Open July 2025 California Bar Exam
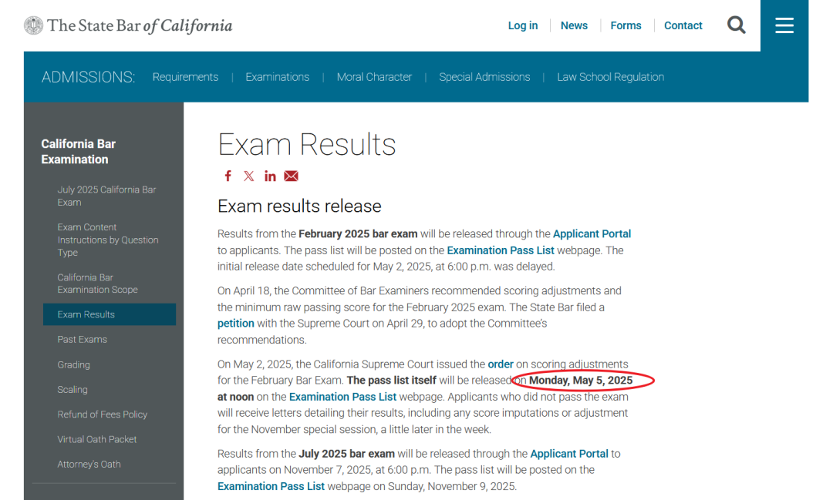Viewport: 833px width, 500px height. click(106, 196)
